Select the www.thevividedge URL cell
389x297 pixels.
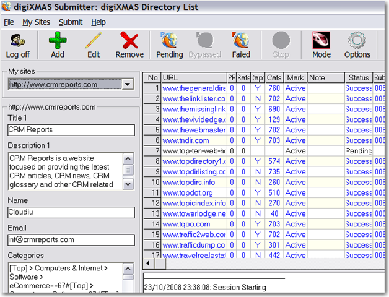(x=194, y=119)
